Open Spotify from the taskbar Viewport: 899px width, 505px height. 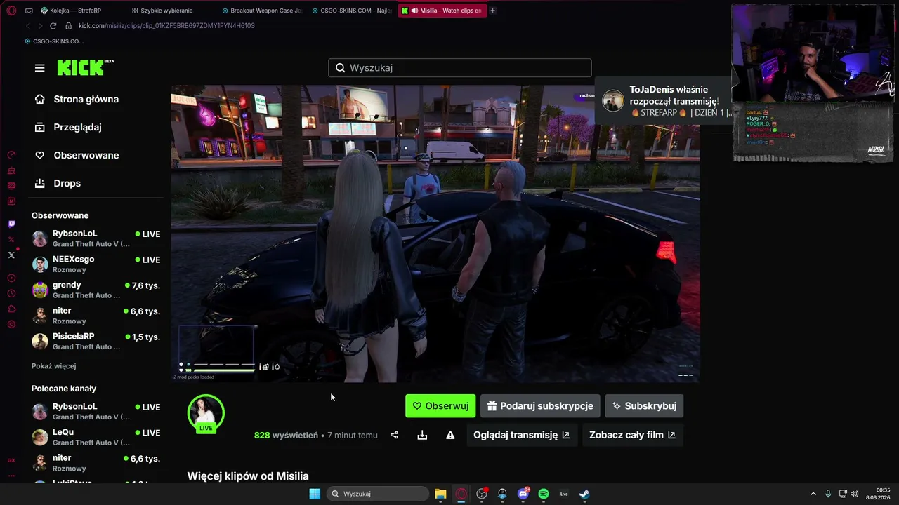click(x=544, y=494)
